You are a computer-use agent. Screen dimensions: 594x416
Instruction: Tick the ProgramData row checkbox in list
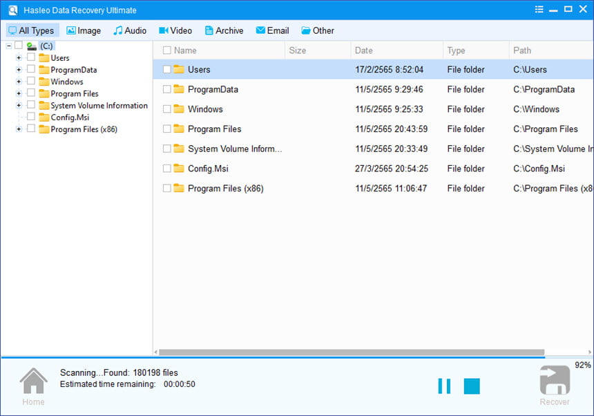(166, 89)
